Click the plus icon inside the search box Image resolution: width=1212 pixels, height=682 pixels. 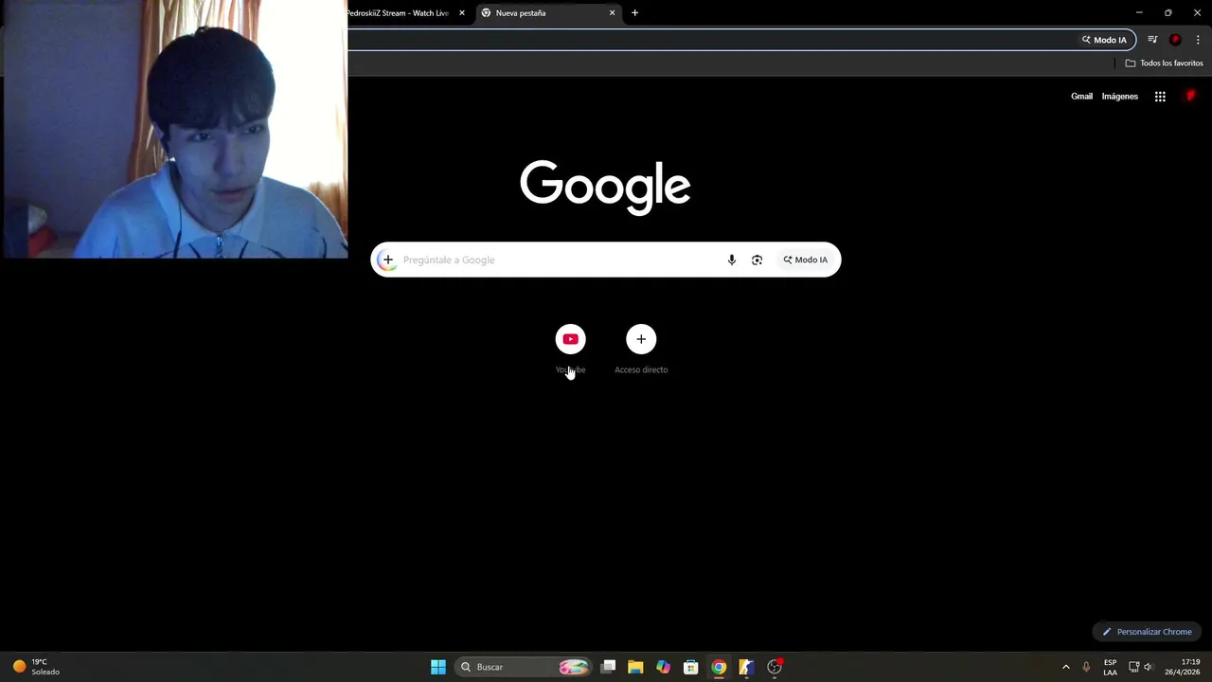[387, 260]
